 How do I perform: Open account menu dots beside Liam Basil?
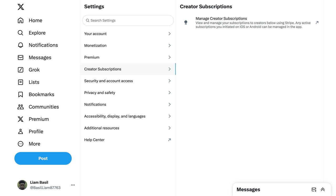pyautogui.click(x=73, y=185)
